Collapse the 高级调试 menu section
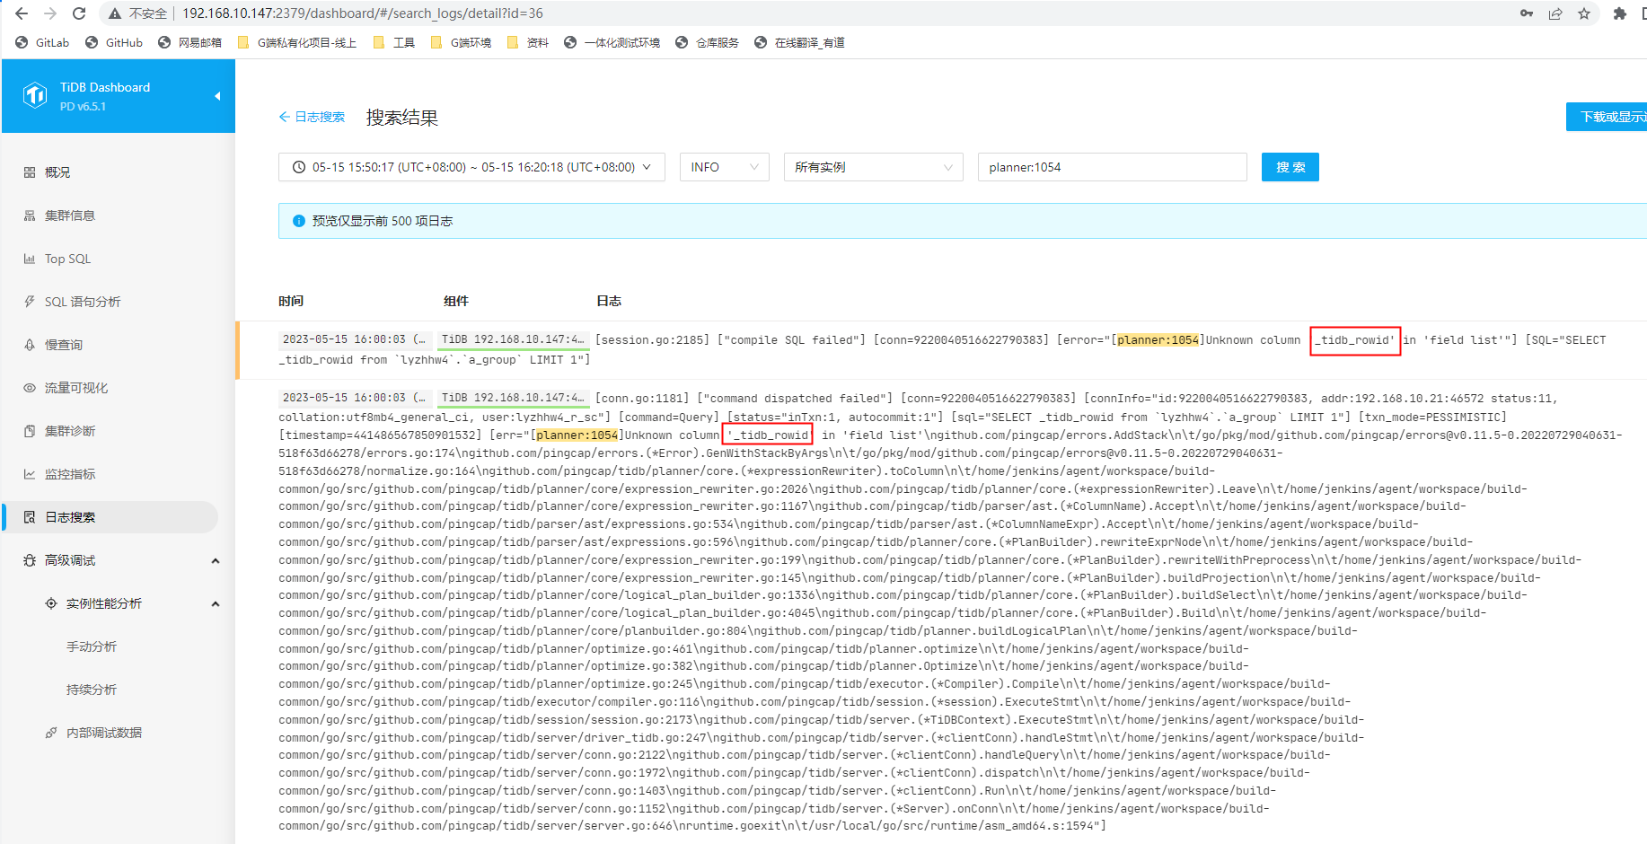This screenshot has height=844, width=1647. pos(215,560)
